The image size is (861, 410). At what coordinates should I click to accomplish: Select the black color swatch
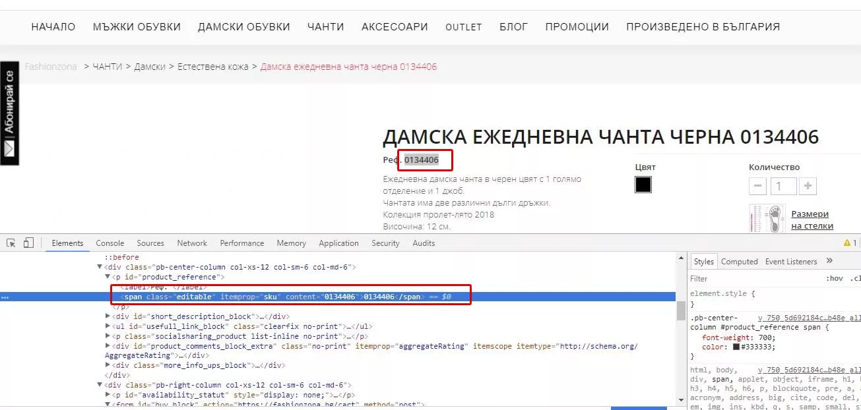(643, 185)
